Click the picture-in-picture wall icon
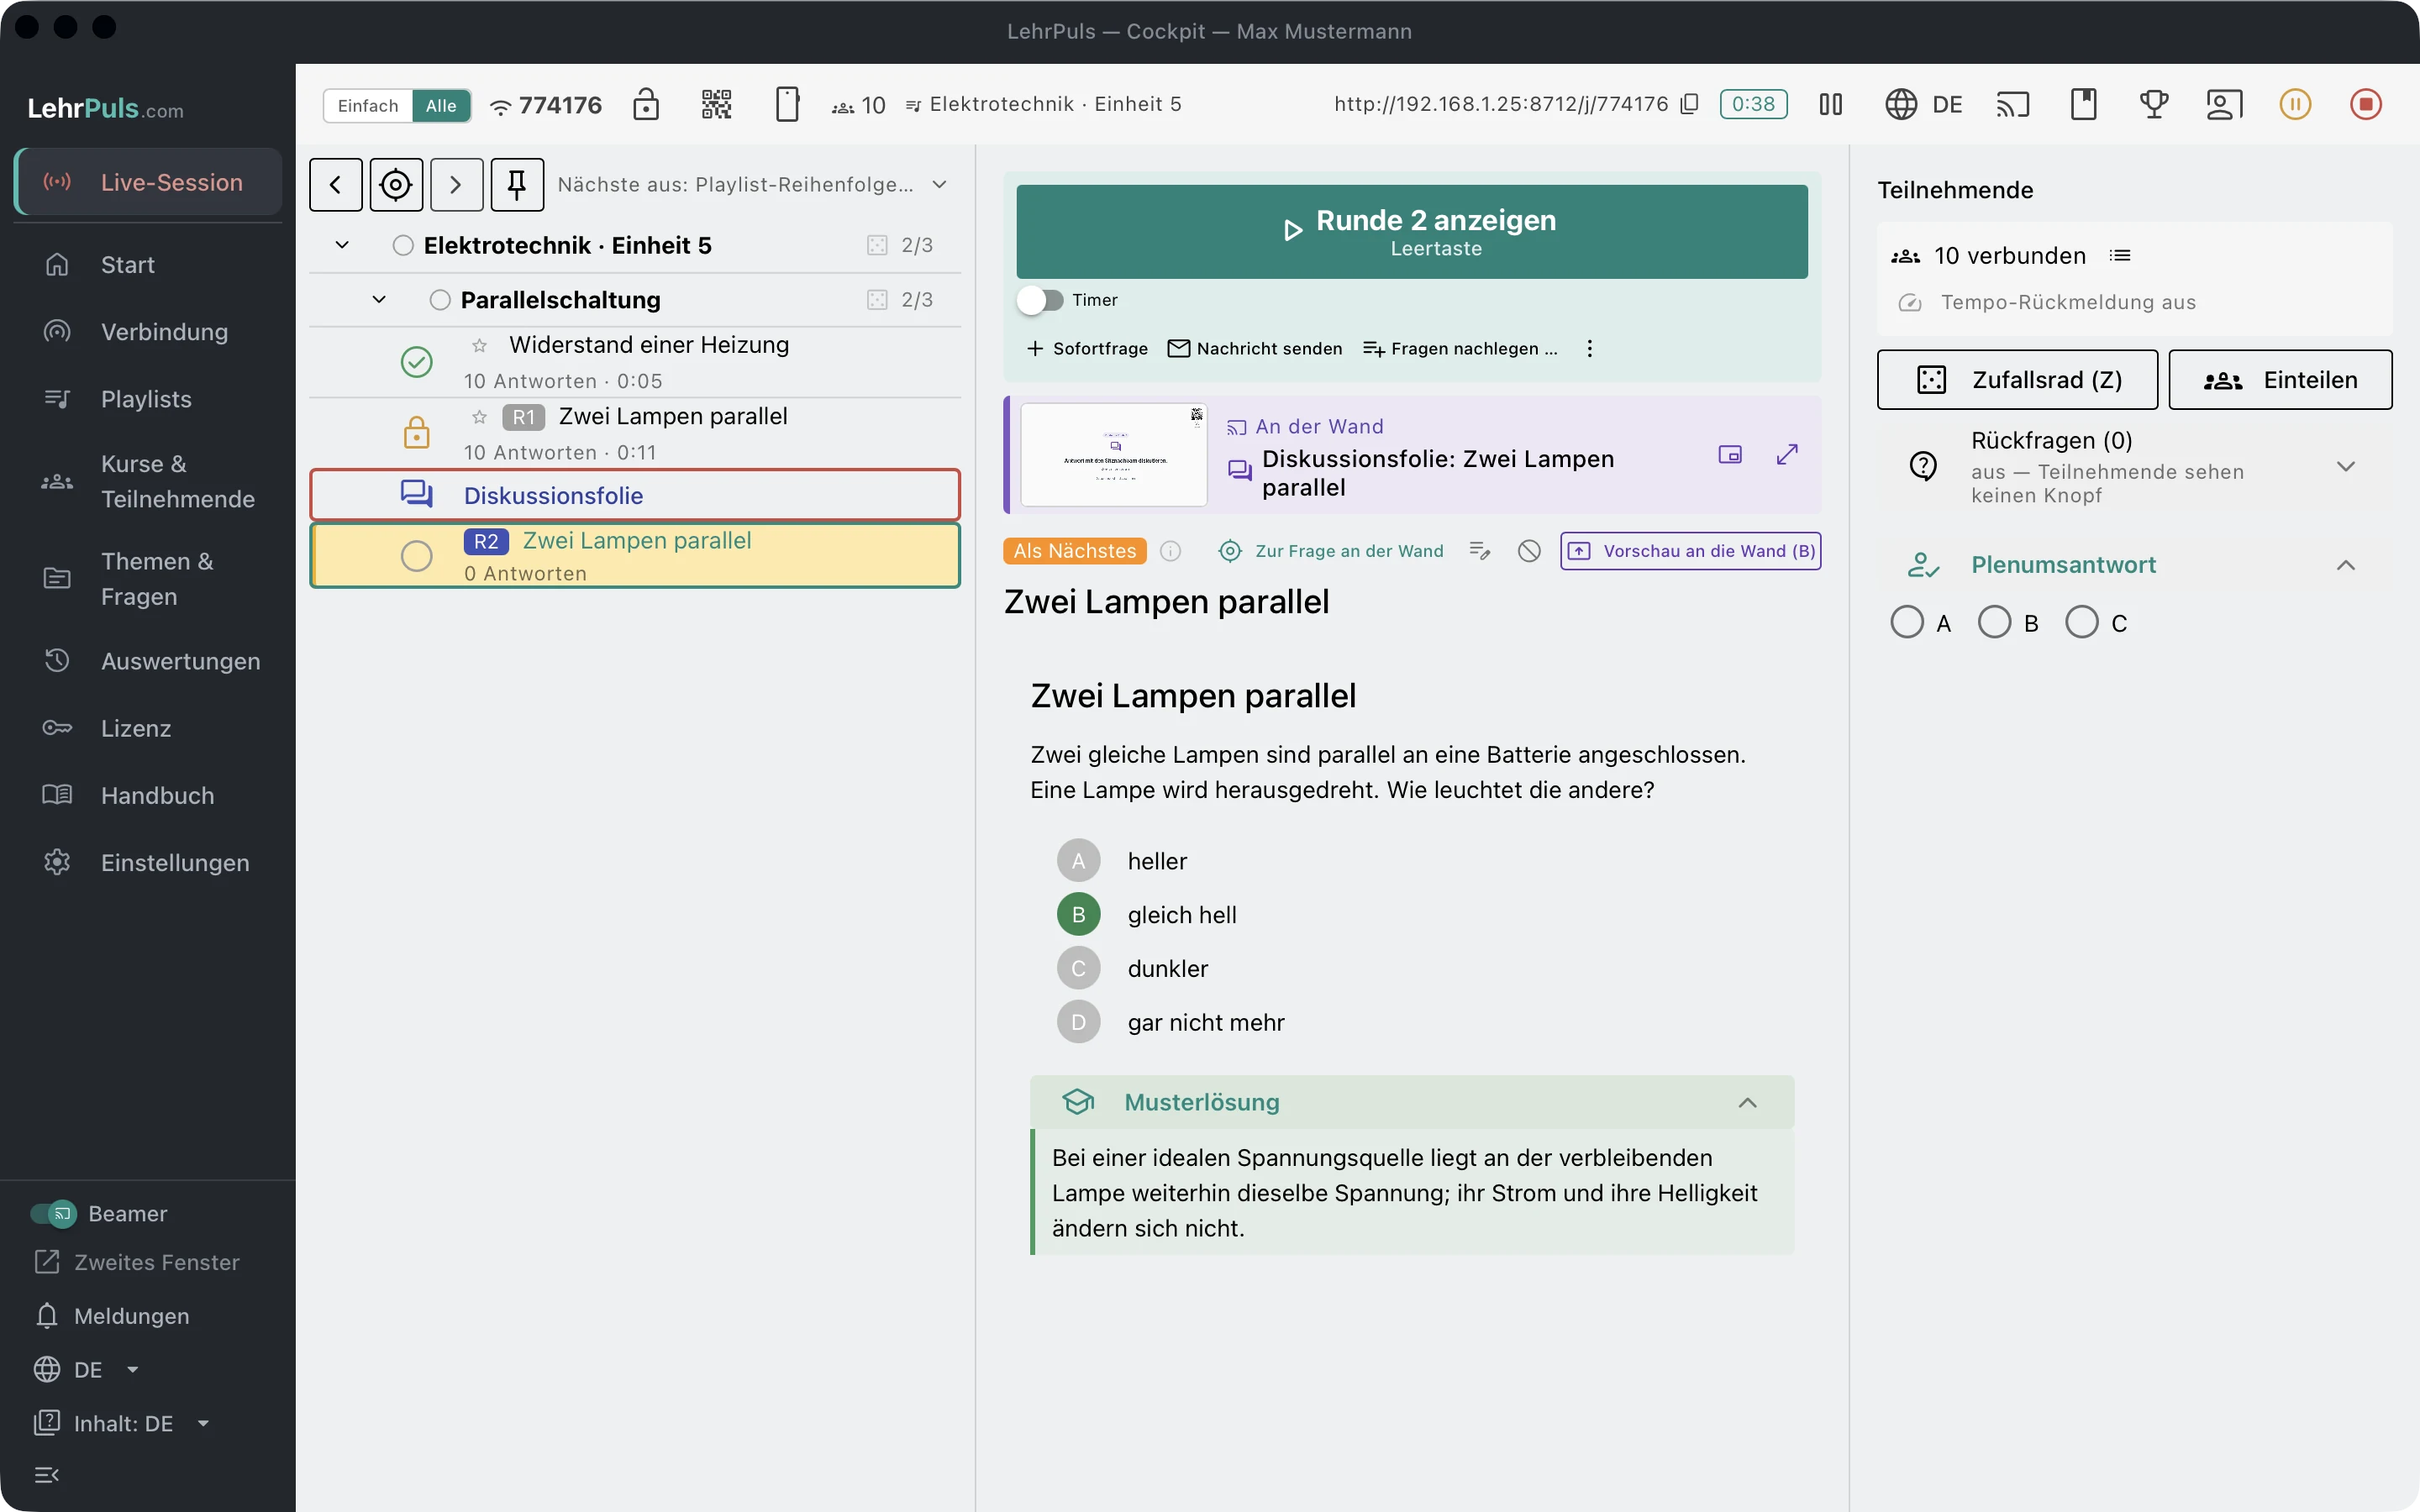 click(1730, 455)
